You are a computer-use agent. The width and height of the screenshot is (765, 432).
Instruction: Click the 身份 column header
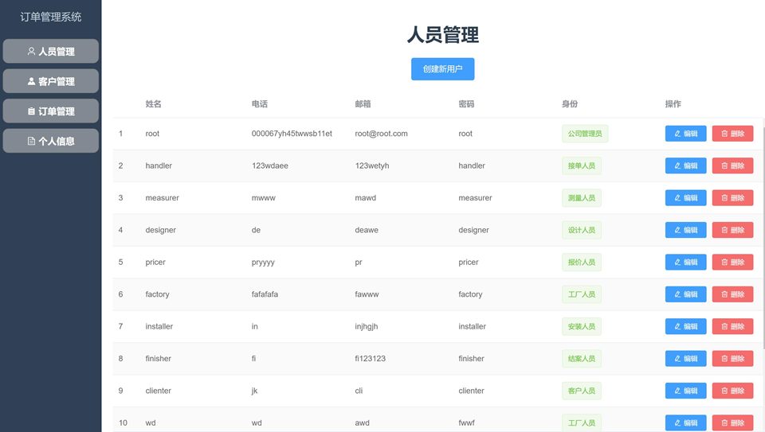coord(570,103)
